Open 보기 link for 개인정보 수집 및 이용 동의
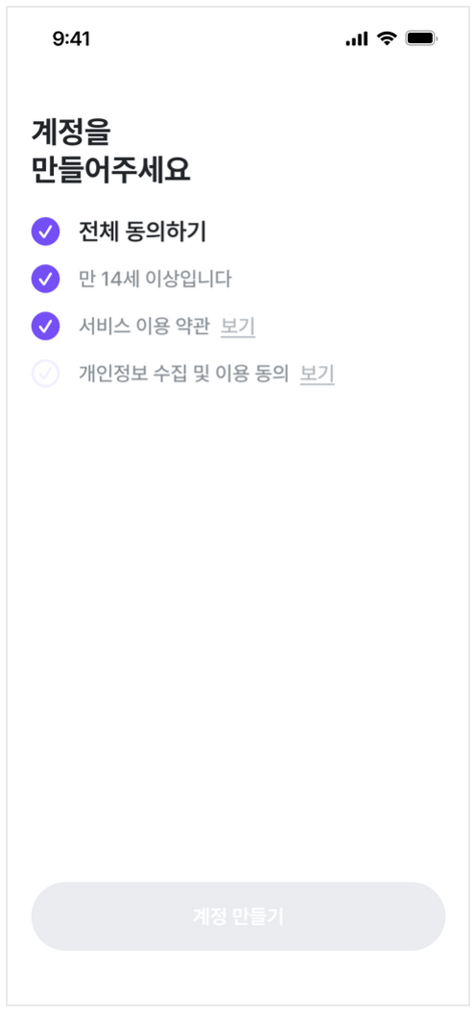 click(318, 374)
